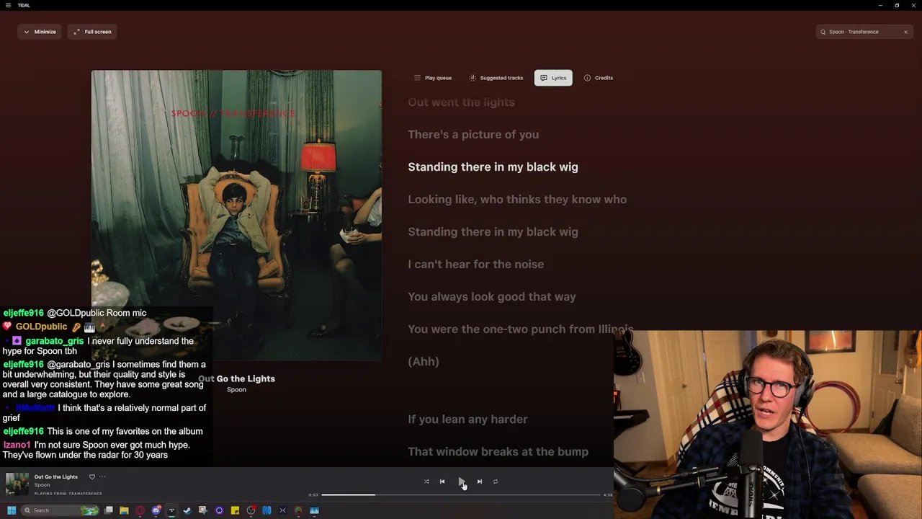
Task: Open Steam from the taskbar
Action: pyautogui.click(x=187, y=510)
